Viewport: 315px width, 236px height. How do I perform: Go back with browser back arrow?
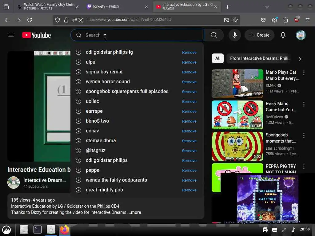click(7, 20)
